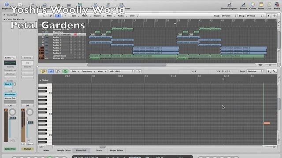Select the Piano Roll pencil tool menu
Viewport: 282px width, 158px height.
tap(275, 71)
